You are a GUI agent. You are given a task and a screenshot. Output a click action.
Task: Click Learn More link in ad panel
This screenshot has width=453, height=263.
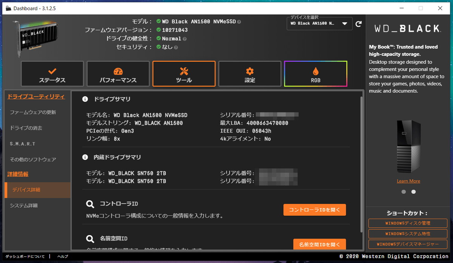click(x=408, y=181)
